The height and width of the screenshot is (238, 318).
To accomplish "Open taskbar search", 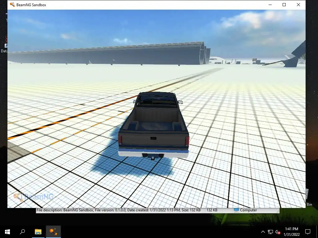I will 22,232.
